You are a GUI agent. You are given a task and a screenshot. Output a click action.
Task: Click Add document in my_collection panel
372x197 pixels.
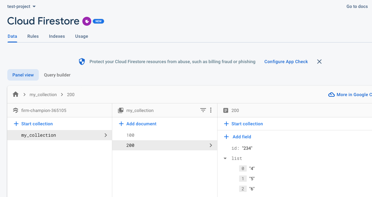point(137,124)
